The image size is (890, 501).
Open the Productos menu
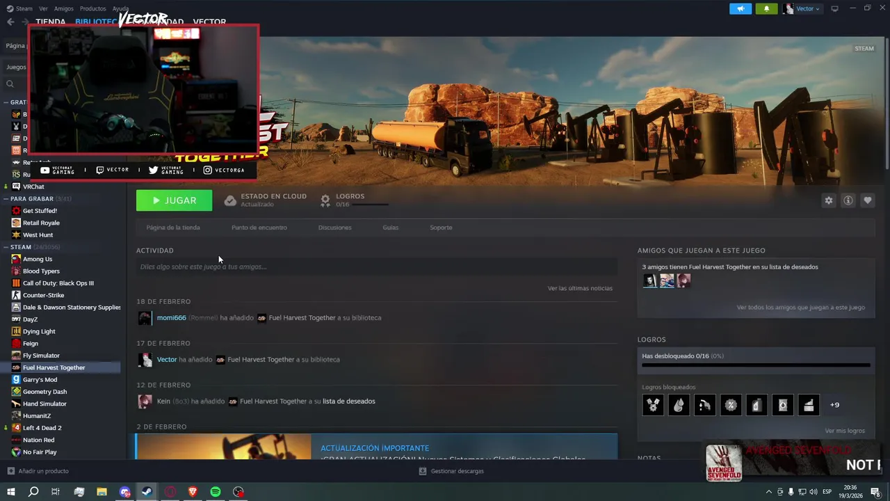(92, 8)
